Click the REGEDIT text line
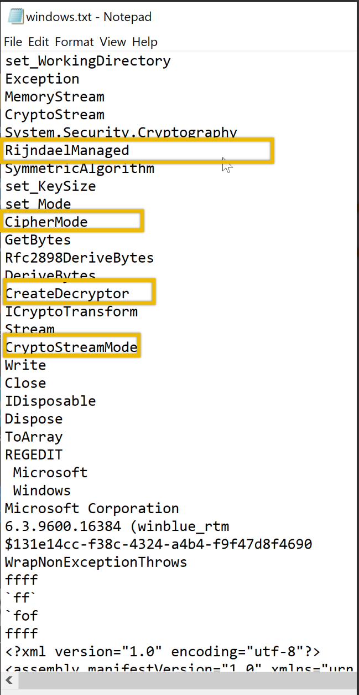 34,455
